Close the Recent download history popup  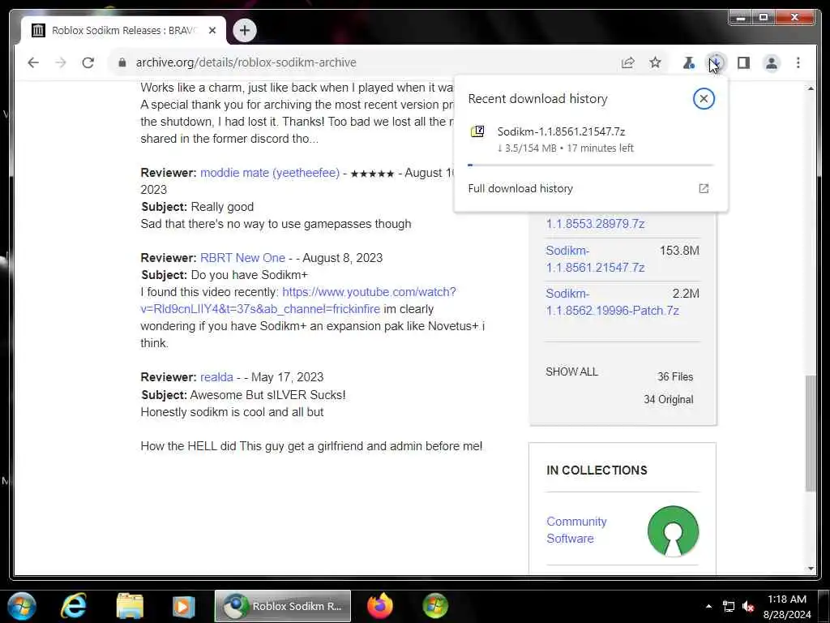tap(704, 98)
